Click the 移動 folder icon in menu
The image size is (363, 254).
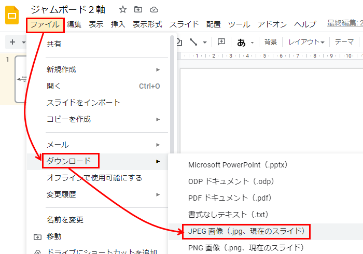click(37, 236)
